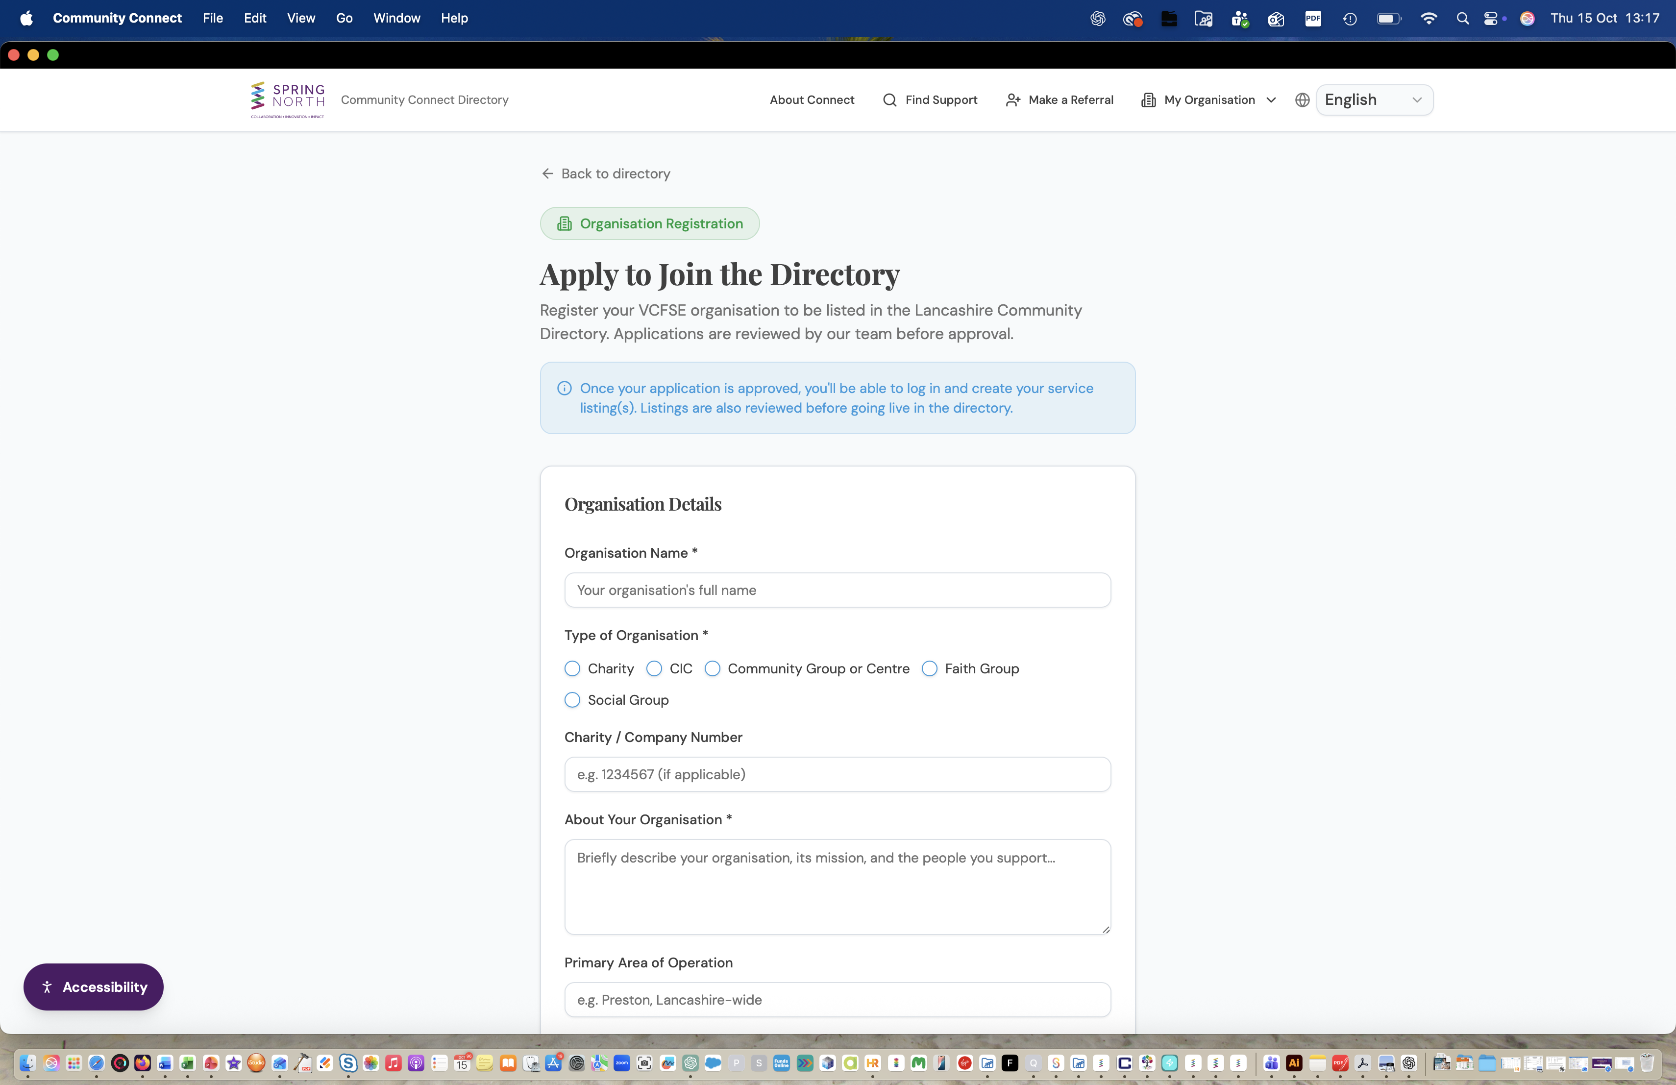Open the English language dropdown
This screenshot has height=1085, width=1676.
pos(1374,100)
